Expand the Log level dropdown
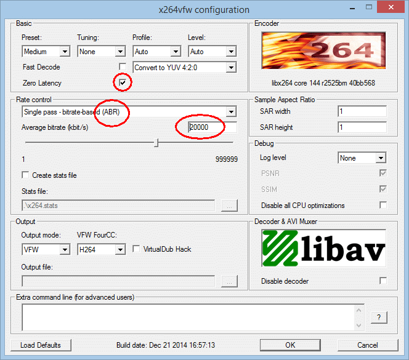Image resolution: width=409 pixels, height=360 pixels. pyautogui.click(x=362, y=158)
